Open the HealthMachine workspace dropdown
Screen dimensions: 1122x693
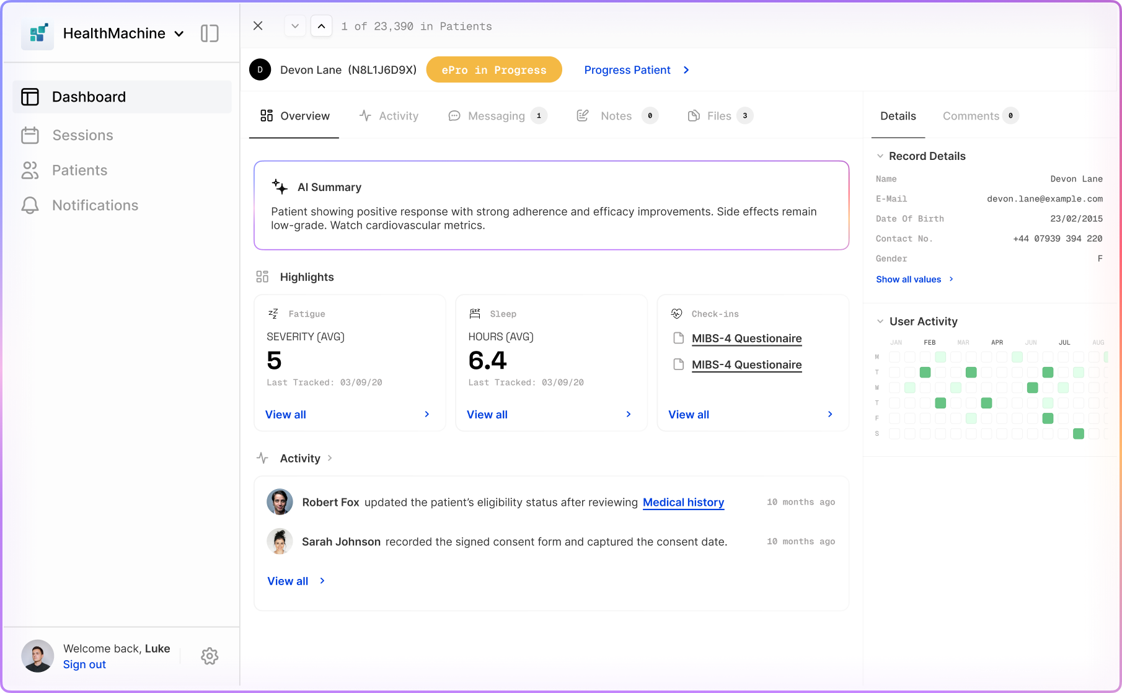pyautogui.click(x=179, y=33)
